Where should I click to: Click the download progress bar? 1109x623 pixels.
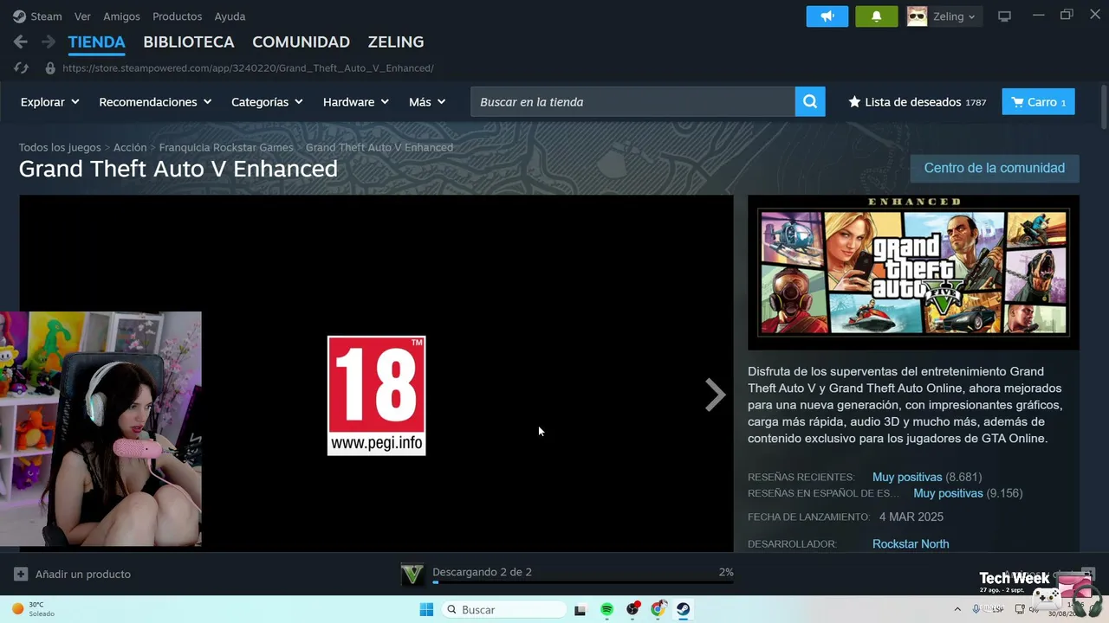click(x=583, y=583)
